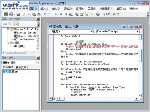Click the Insert UserForm toolbar icon

point(11,14)
